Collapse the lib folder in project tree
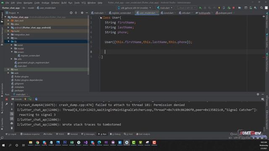The width and height of the screenshot is (269, 151). [x=8, y=42]
